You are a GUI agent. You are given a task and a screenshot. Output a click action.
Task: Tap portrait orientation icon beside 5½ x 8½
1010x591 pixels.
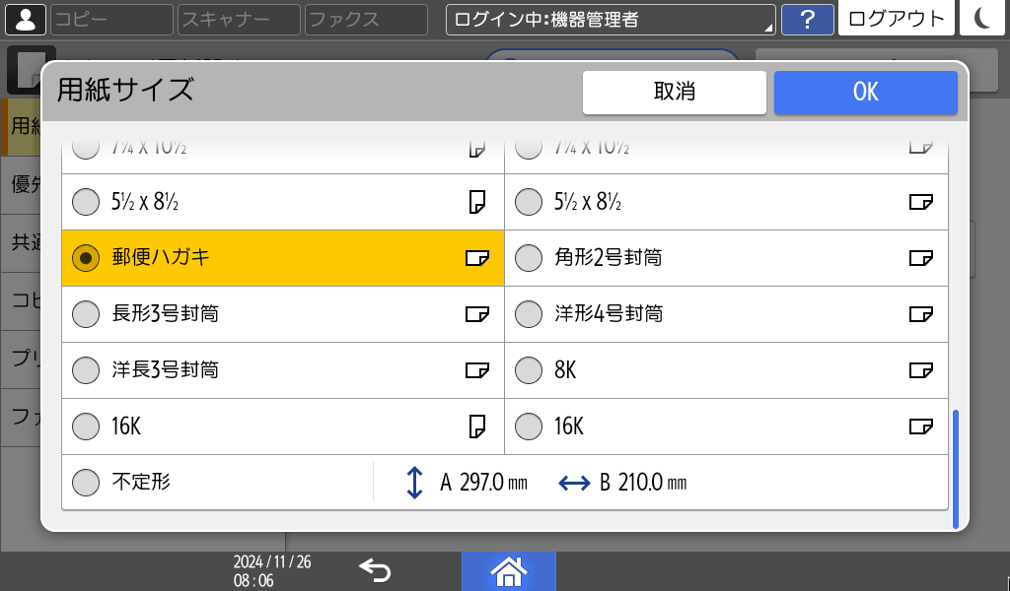click(x=477, y=200)
